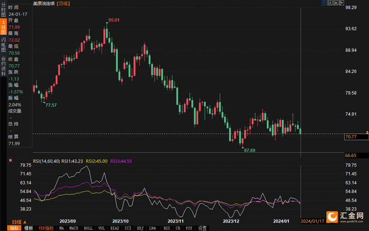Image resolution: width=369 pixels, height=231 pixels.
Task: Click the 结算 label
Action: [x=13, y=137]
